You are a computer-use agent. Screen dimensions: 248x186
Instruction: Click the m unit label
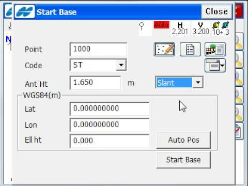tap(131, 83)
